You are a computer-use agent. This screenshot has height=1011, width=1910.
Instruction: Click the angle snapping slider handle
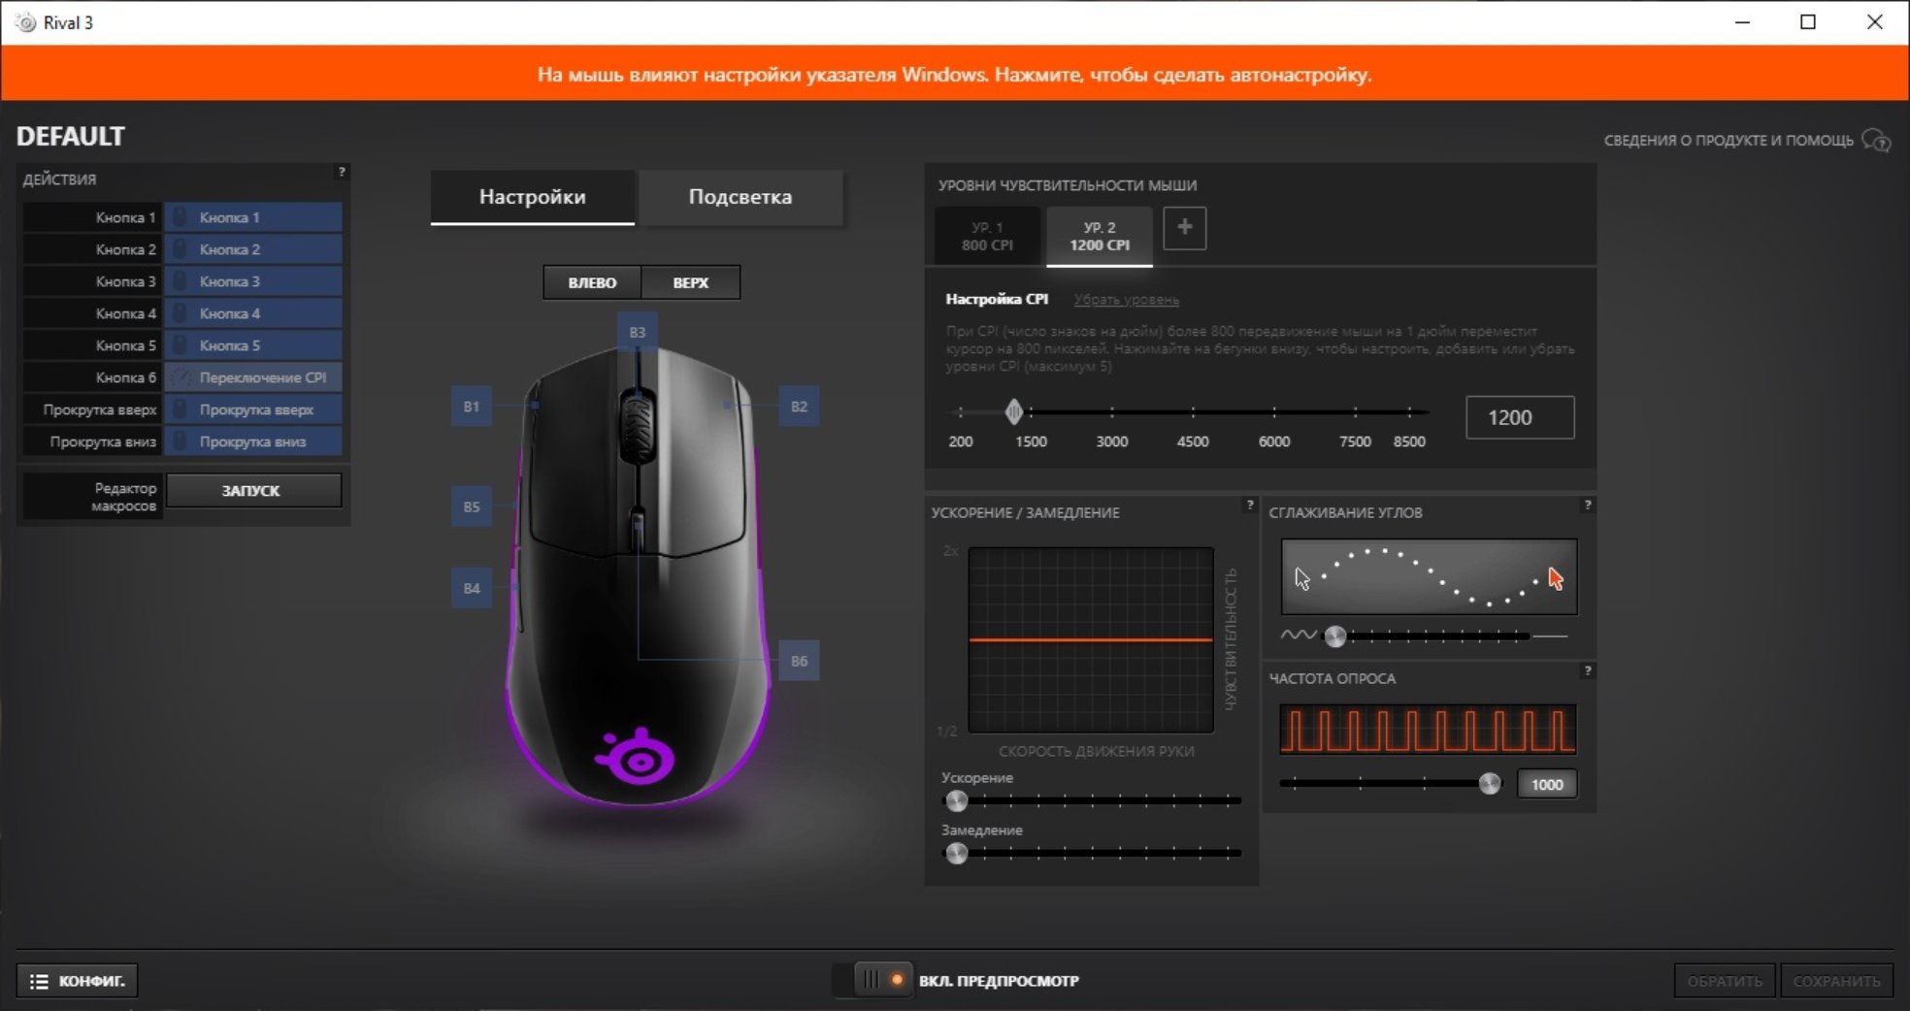[x=1335, y=636]
